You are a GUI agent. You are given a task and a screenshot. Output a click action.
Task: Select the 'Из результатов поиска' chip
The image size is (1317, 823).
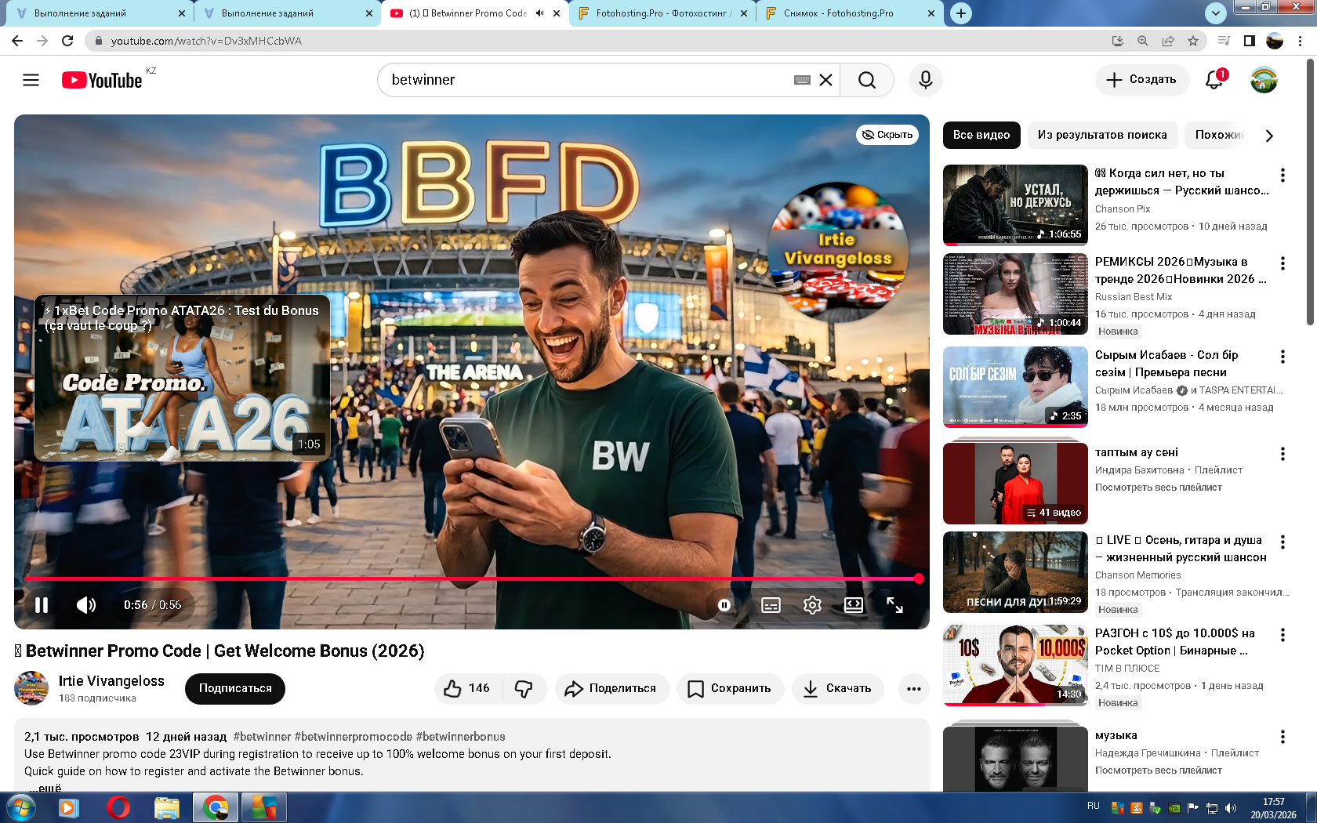point(1101,135)
